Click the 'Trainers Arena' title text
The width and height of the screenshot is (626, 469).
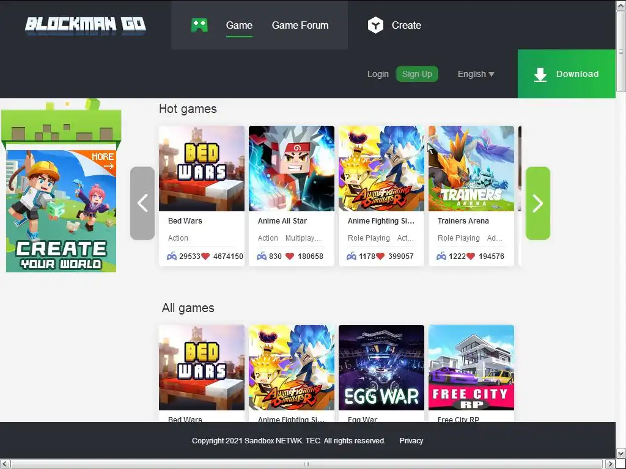(x=463, y=221)
